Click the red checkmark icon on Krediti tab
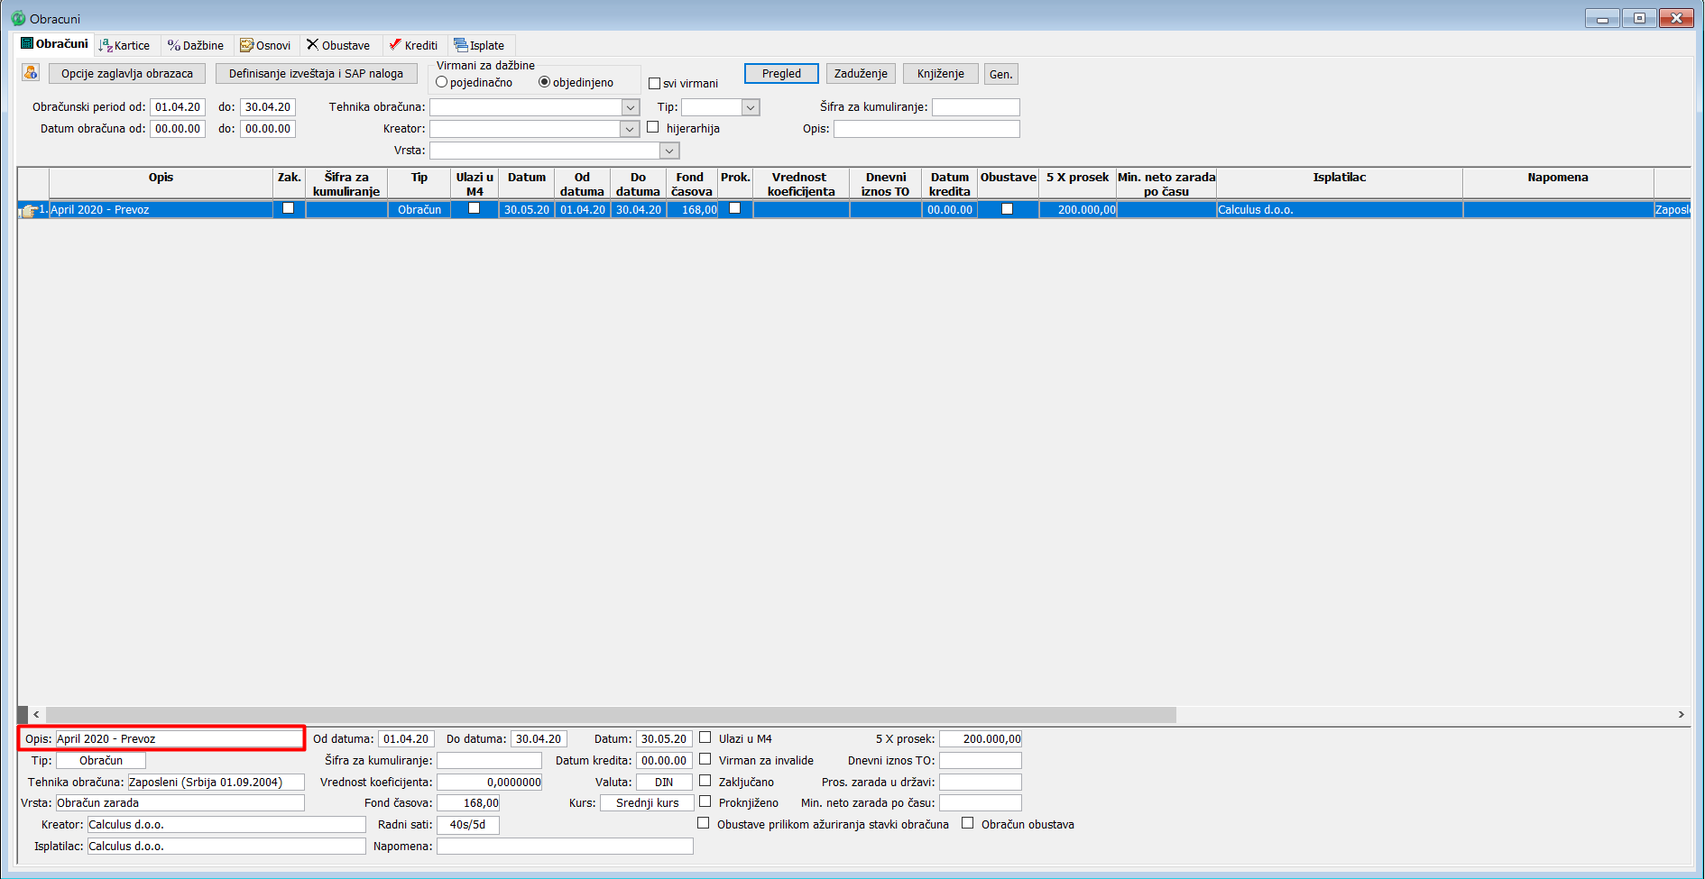 pos(394,44)
